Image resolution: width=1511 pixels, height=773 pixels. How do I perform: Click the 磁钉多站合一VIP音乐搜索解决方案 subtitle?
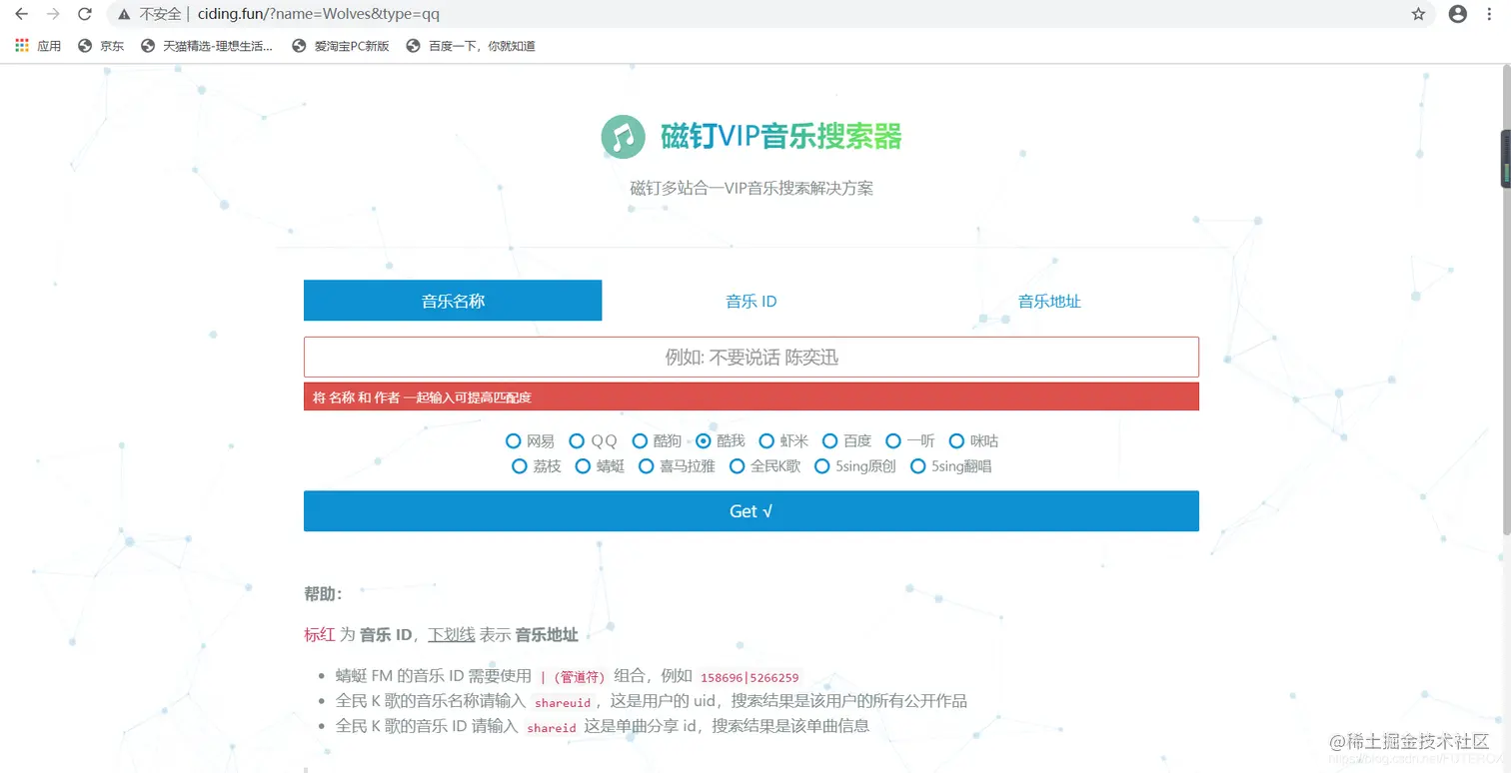click(752, 188)
